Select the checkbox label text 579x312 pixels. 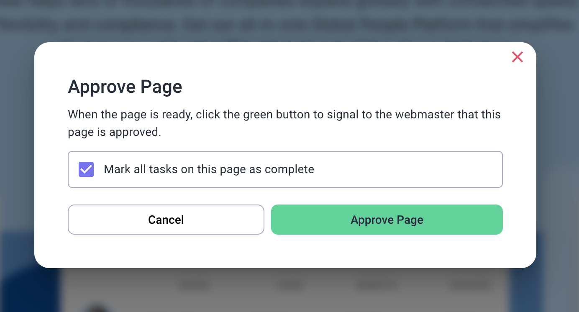[210, 169]
